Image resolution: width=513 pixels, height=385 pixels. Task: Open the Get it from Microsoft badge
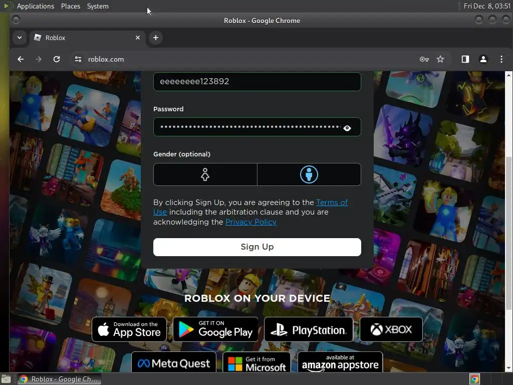click(x=256, y=362)
